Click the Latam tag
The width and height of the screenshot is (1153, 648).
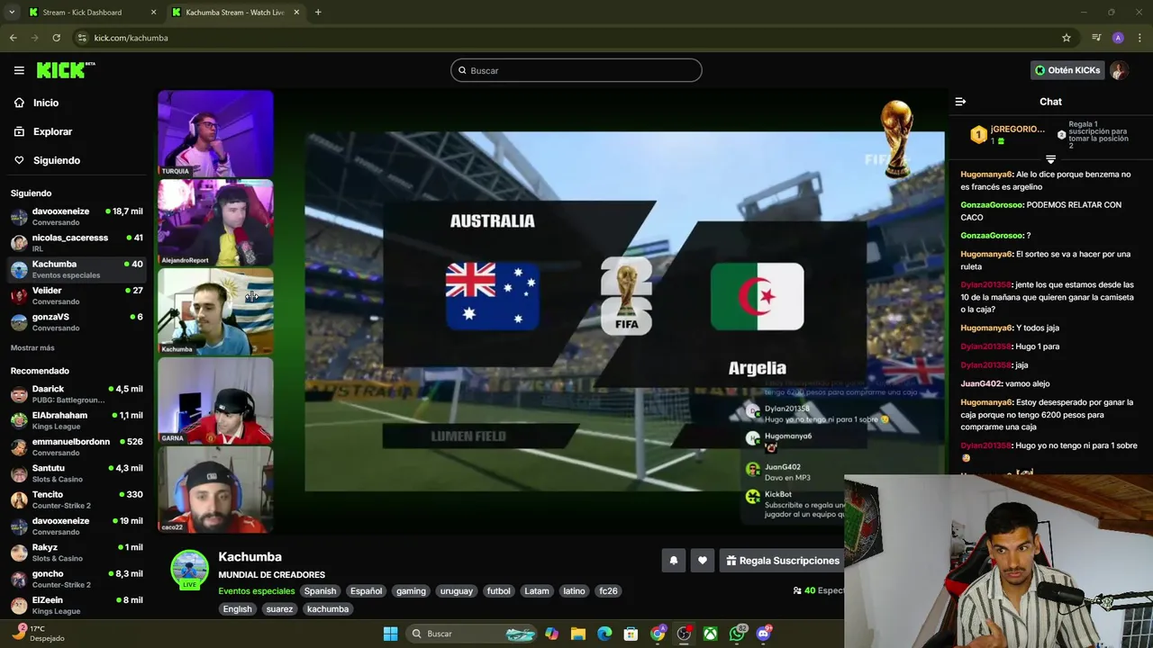[537, 591]
